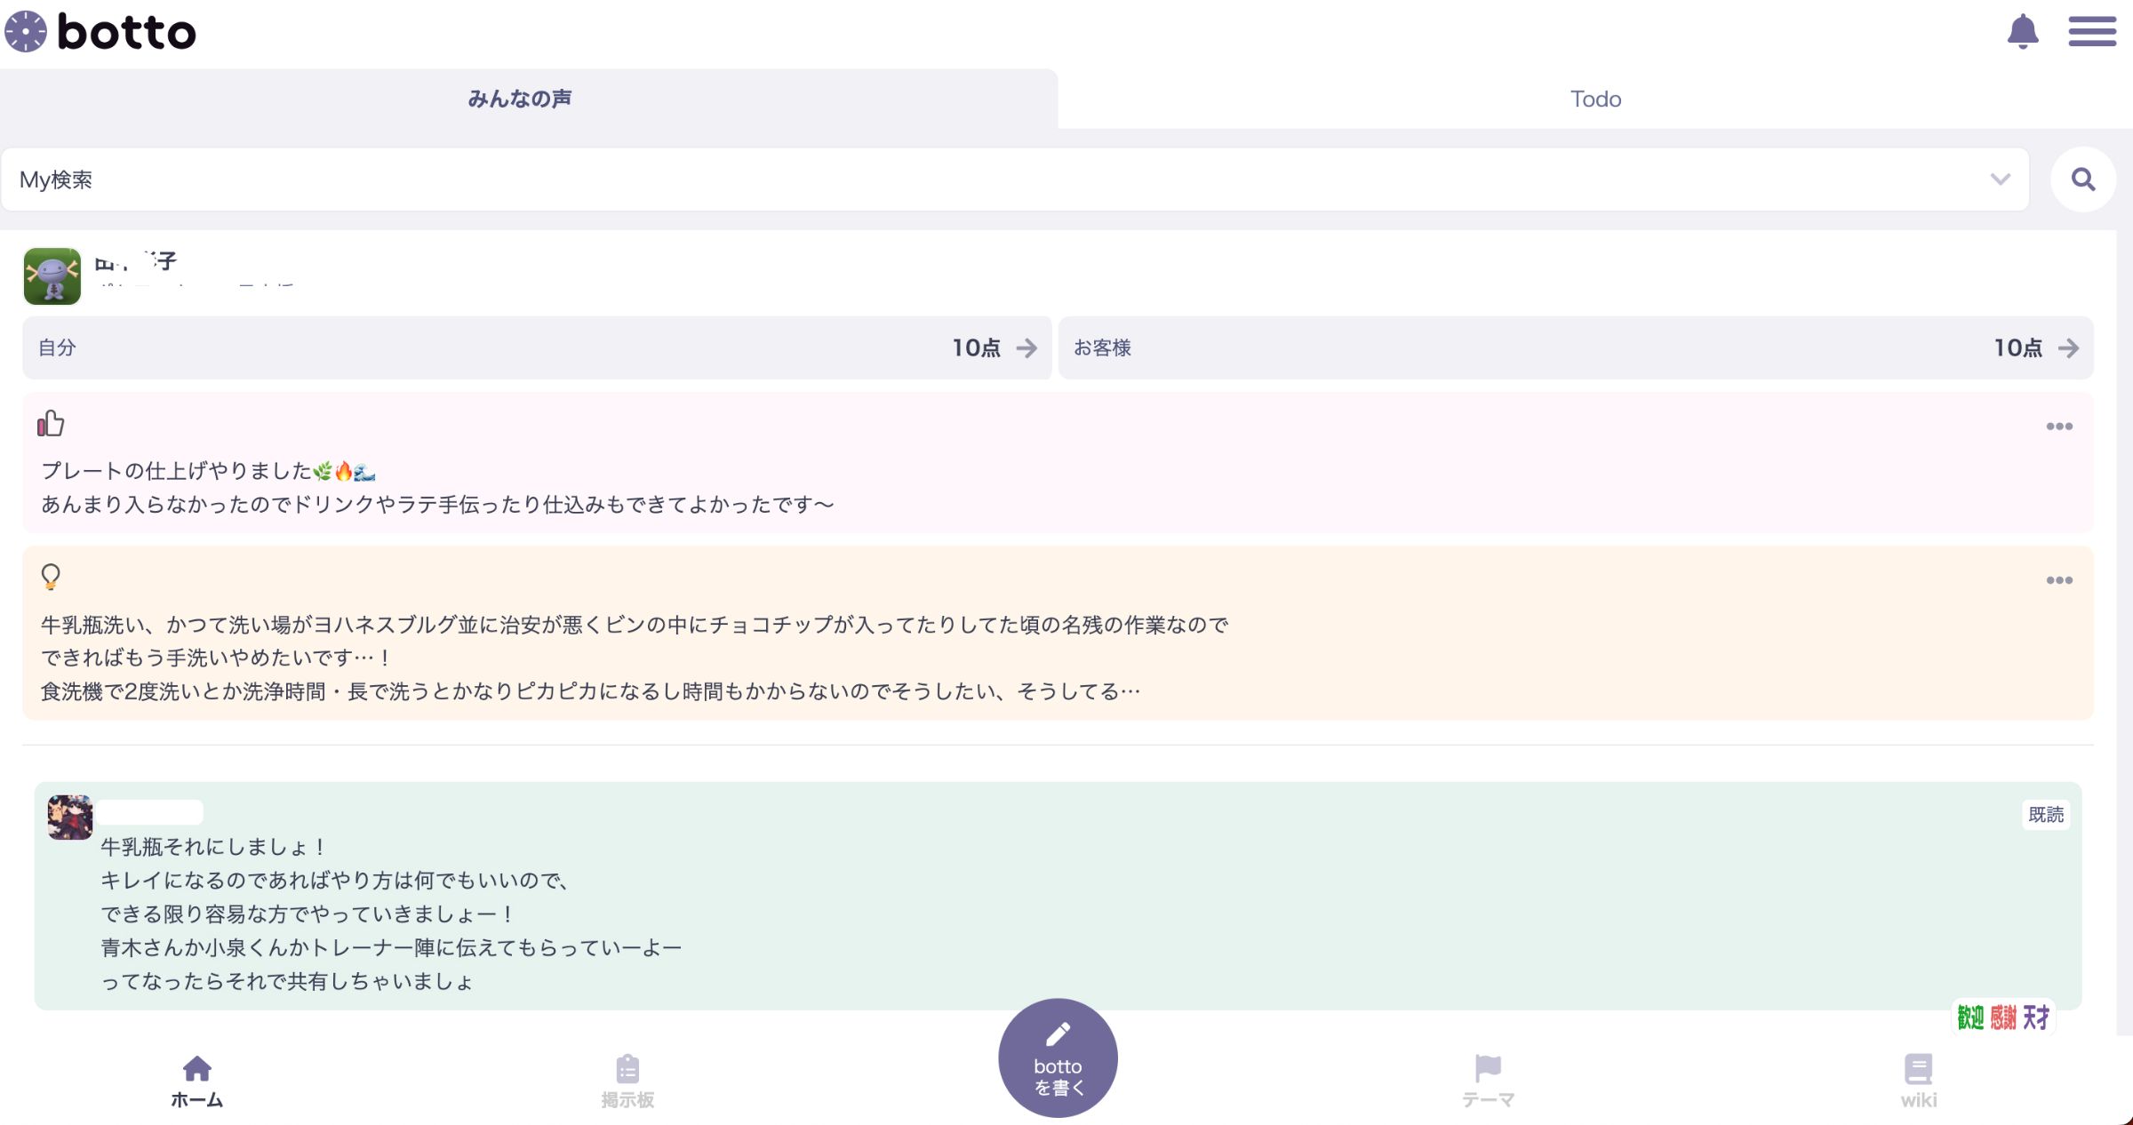Expand the My検索 dropdown
The image size is (2133, 1125).
1999,180
